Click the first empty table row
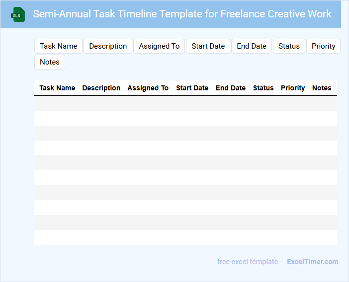 (x=185, y=103)
